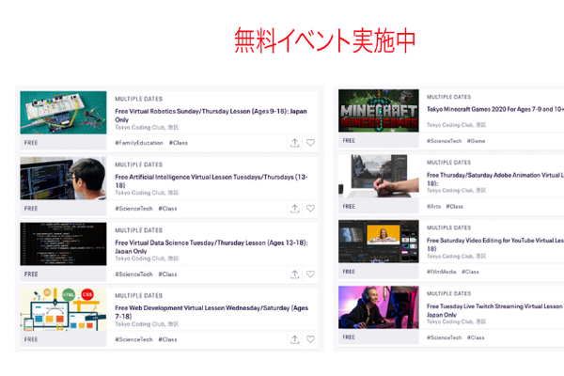
Task: Open Free Tuesday Live Twitch Streaming lesson
Action: 495,310
